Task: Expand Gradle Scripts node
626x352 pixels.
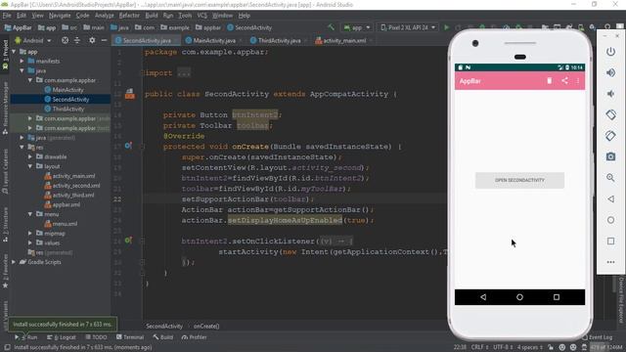Action: pyautogui.click(x=14, y=262)
